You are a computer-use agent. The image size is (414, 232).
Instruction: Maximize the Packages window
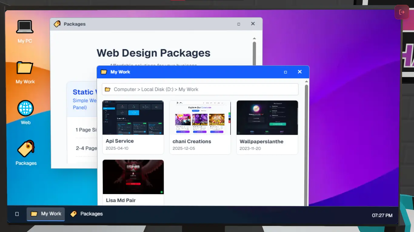click(239, 24)
